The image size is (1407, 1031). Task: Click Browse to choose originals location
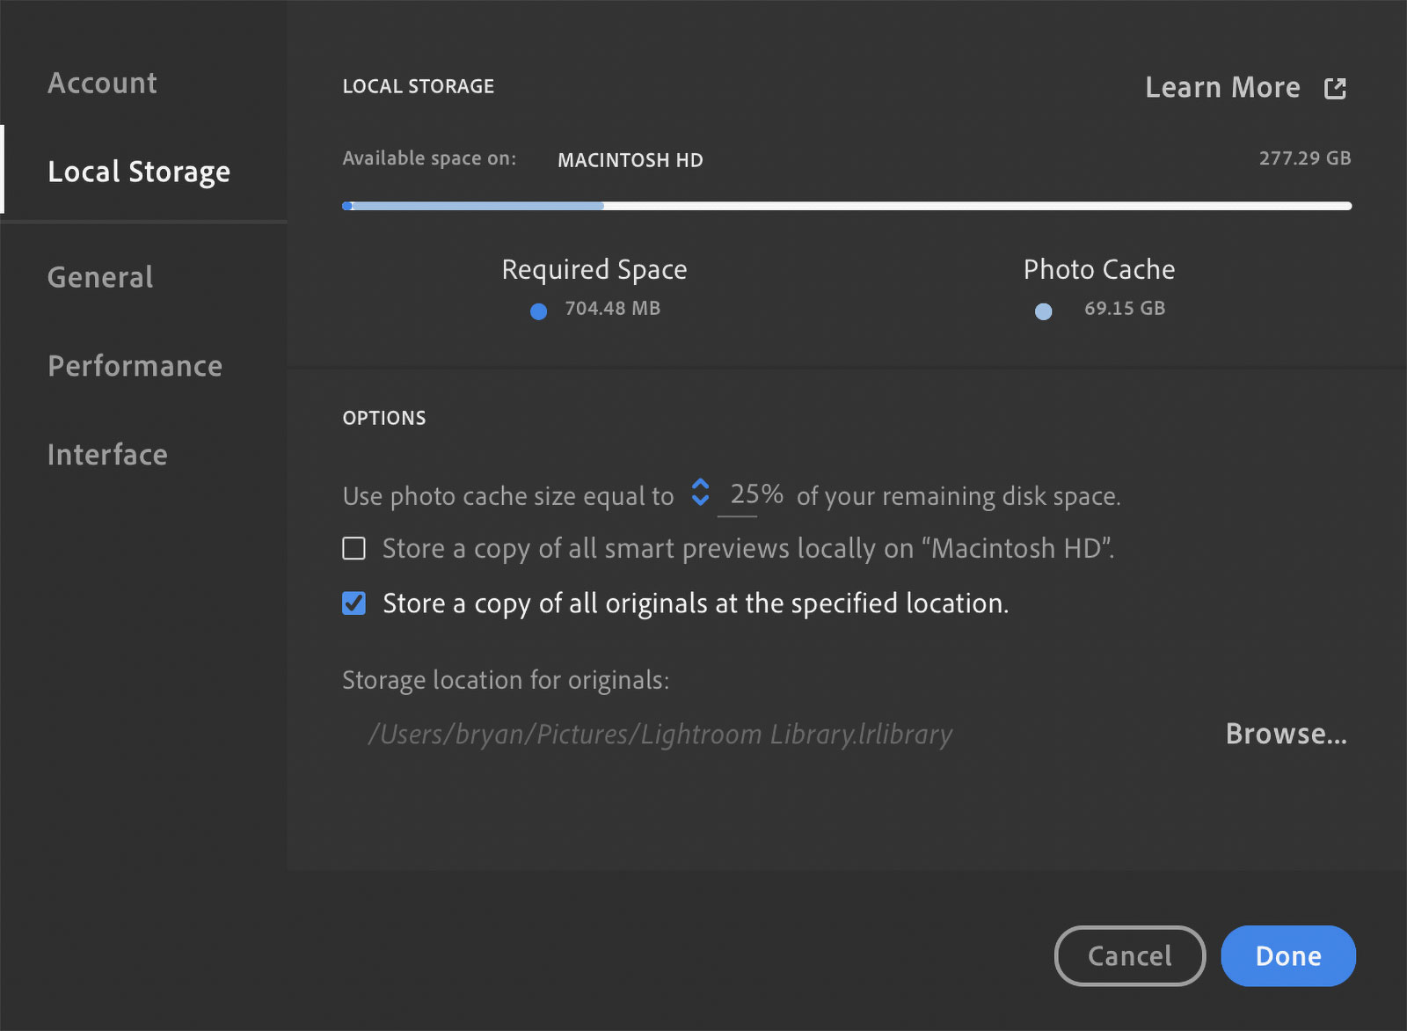pos(1286,734)
